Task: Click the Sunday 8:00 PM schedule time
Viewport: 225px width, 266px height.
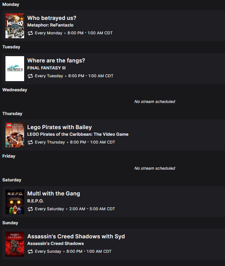Action: pos(89,252)
